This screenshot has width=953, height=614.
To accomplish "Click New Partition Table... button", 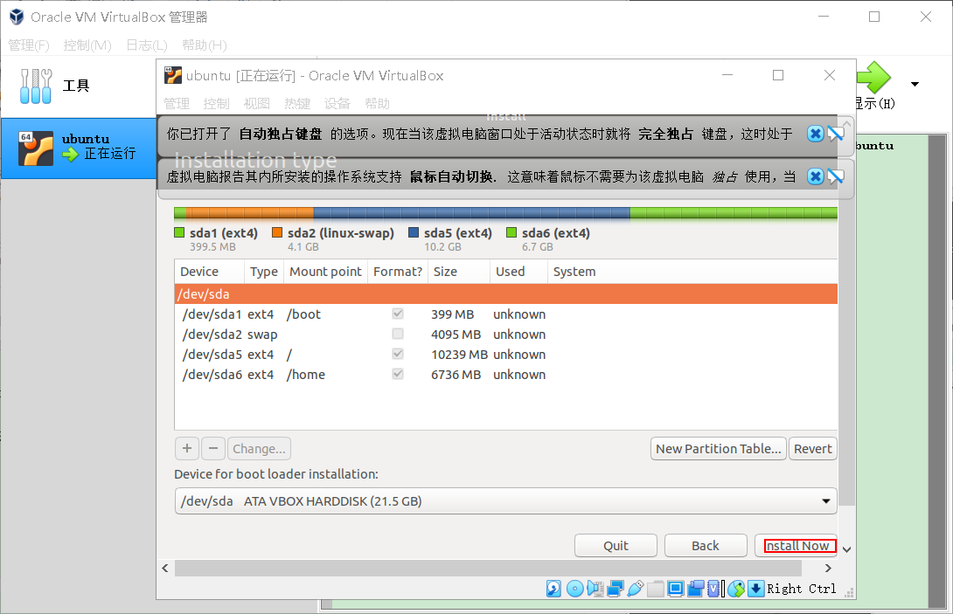I will point(719,449).
